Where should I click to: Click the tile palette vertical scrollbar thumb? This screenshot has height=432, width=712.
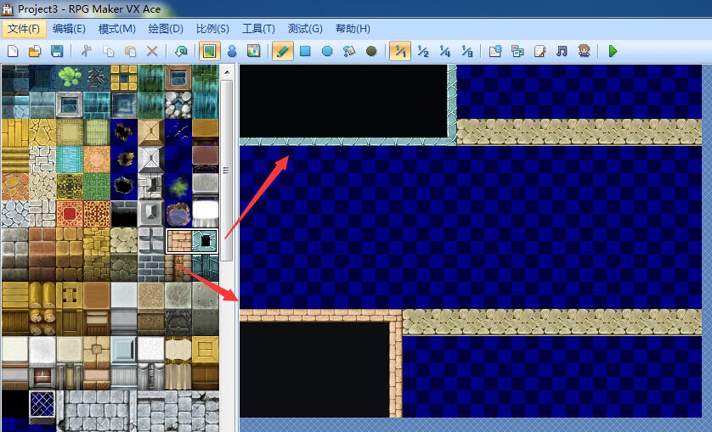[227, 170]
